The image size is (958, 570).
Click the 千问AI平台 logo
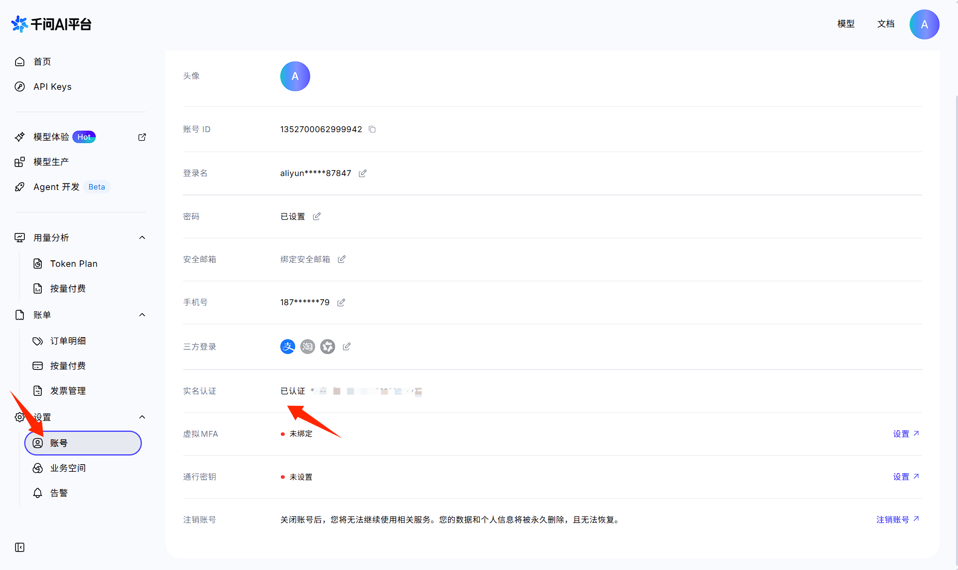[x=51, y=24]
